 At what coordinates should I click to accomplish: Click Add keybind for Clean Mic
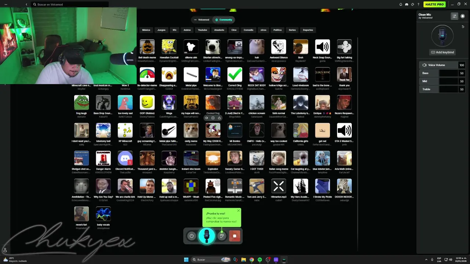(x=442, y=52)
